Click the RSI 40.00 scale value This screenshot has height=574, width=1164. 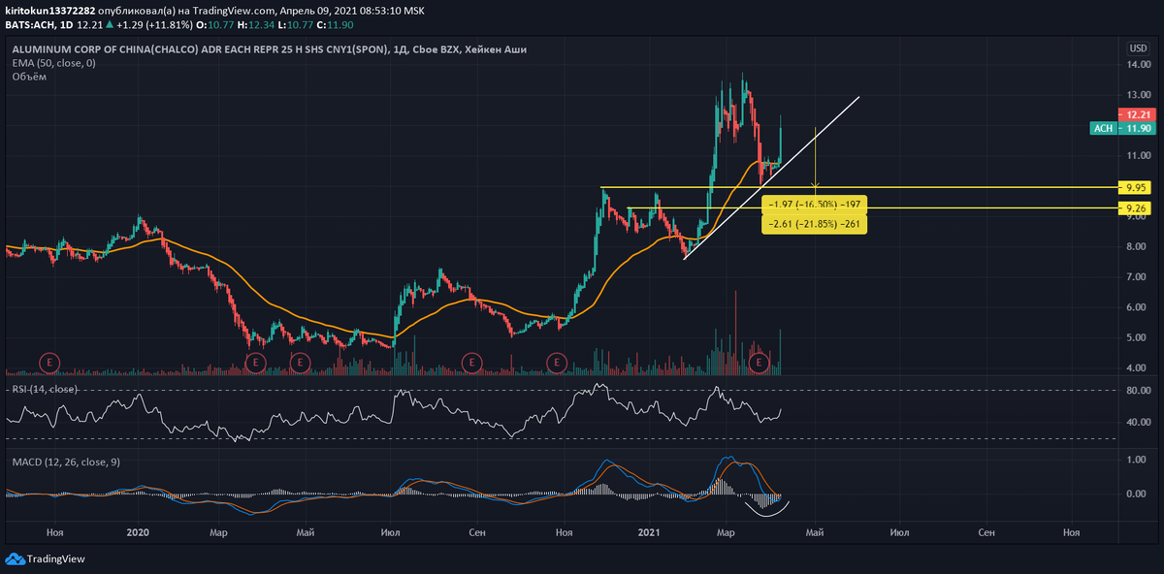click(1137, 423)
